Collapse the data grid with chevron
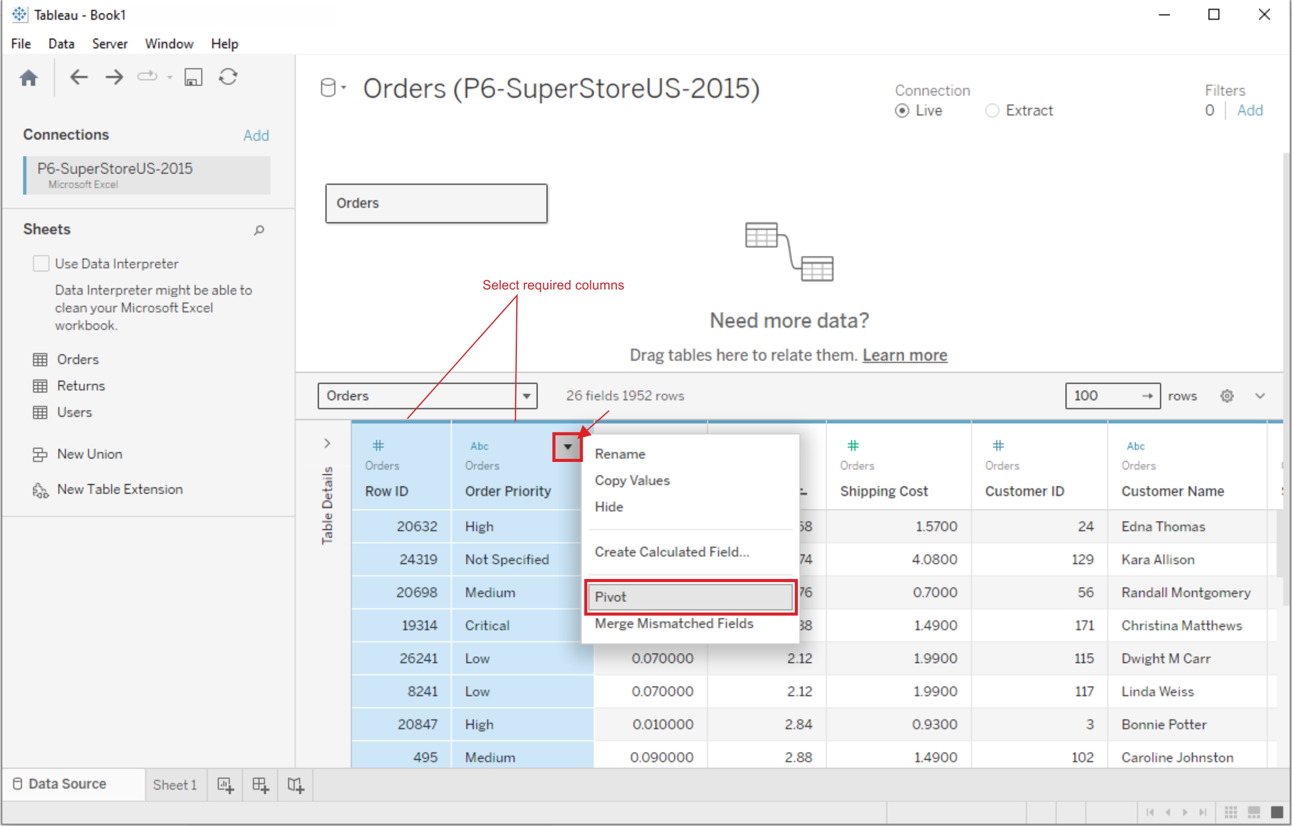This screenshot has height=826, width=1292. [1260, 396]
